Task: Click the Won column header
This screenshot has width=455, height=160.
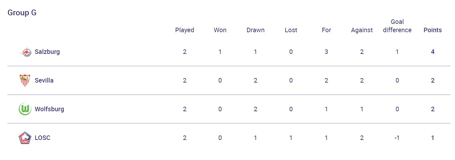Action: pos(220,30)
